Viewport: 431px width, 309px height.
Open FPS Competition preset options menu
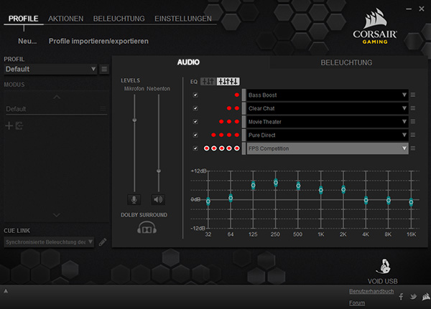(412, 148)
